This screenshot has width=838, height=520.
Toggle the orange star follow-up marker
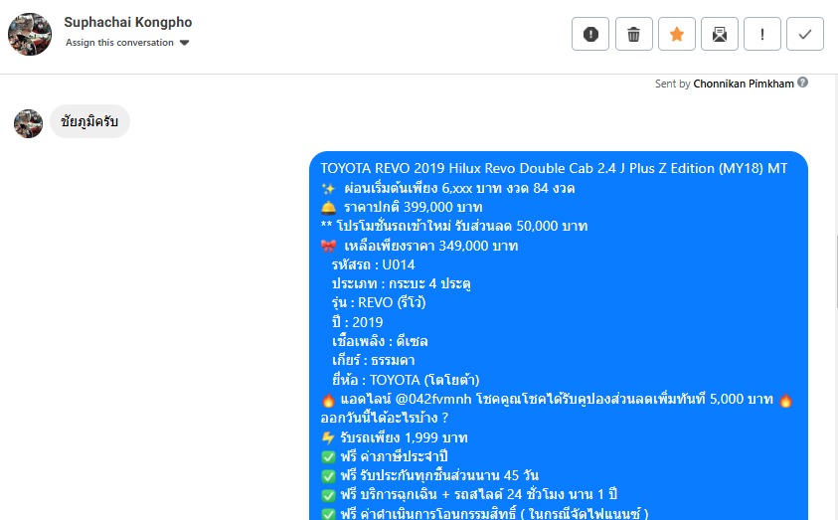(x=677, y=34)
